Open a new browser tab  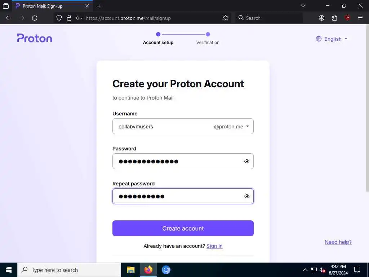[99, 6]
